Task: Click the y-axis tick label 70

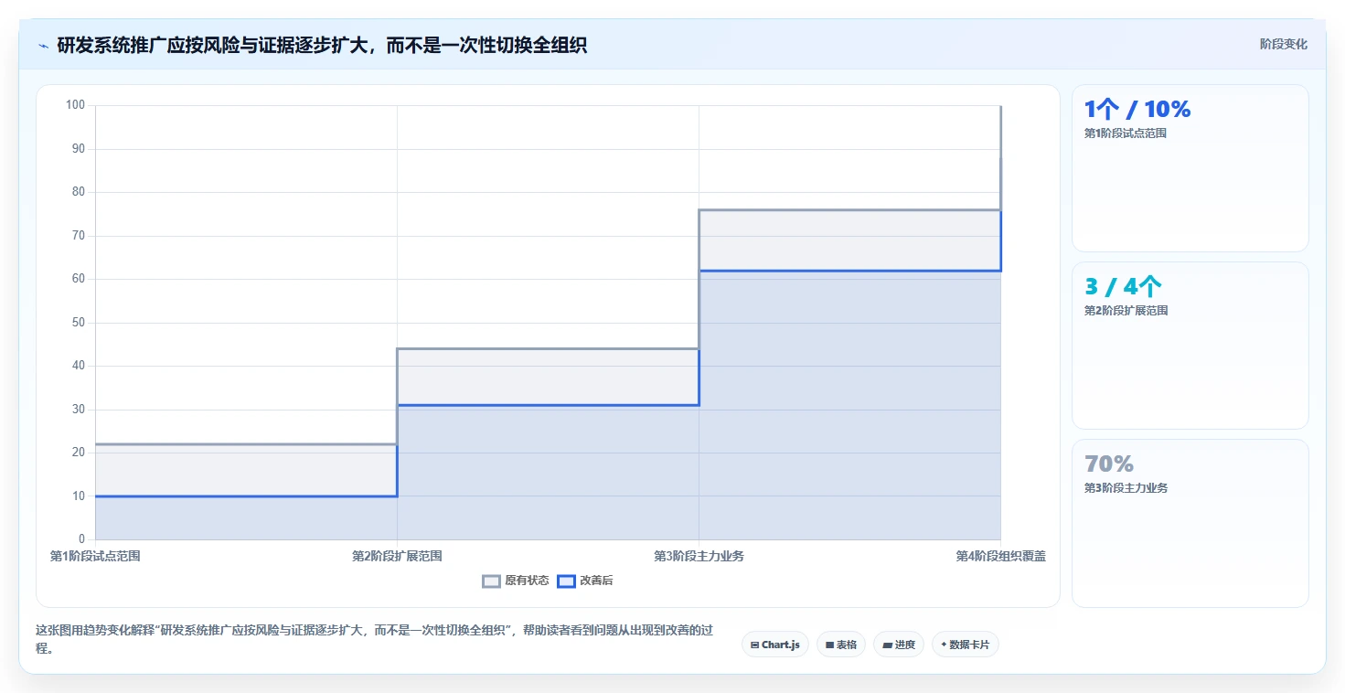Action: 78,235
